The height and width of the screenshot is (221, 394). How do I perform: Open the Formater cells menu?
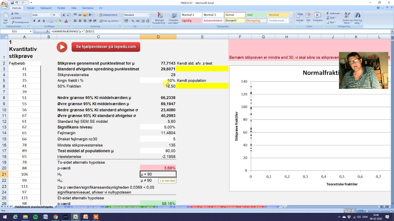click(x=318, y=17)
